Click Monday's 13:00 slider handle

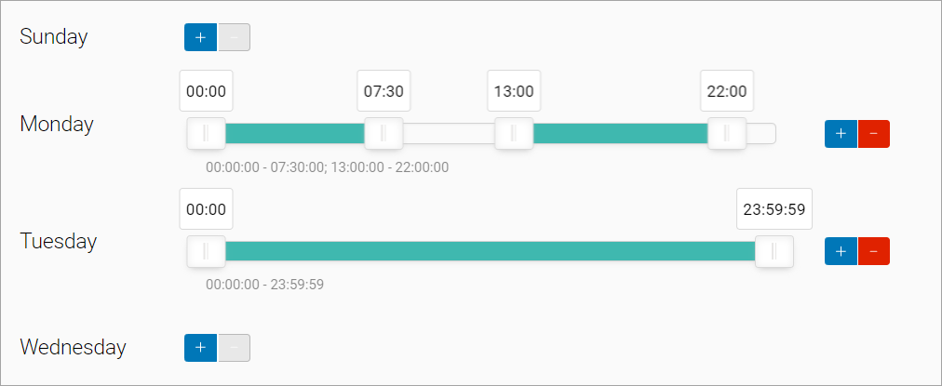[x=514, y=134]
